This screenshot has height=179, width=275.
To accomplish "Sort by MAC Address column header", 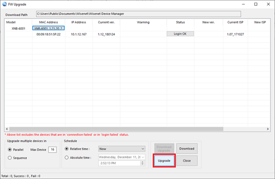I will click(x=48, y=22).
